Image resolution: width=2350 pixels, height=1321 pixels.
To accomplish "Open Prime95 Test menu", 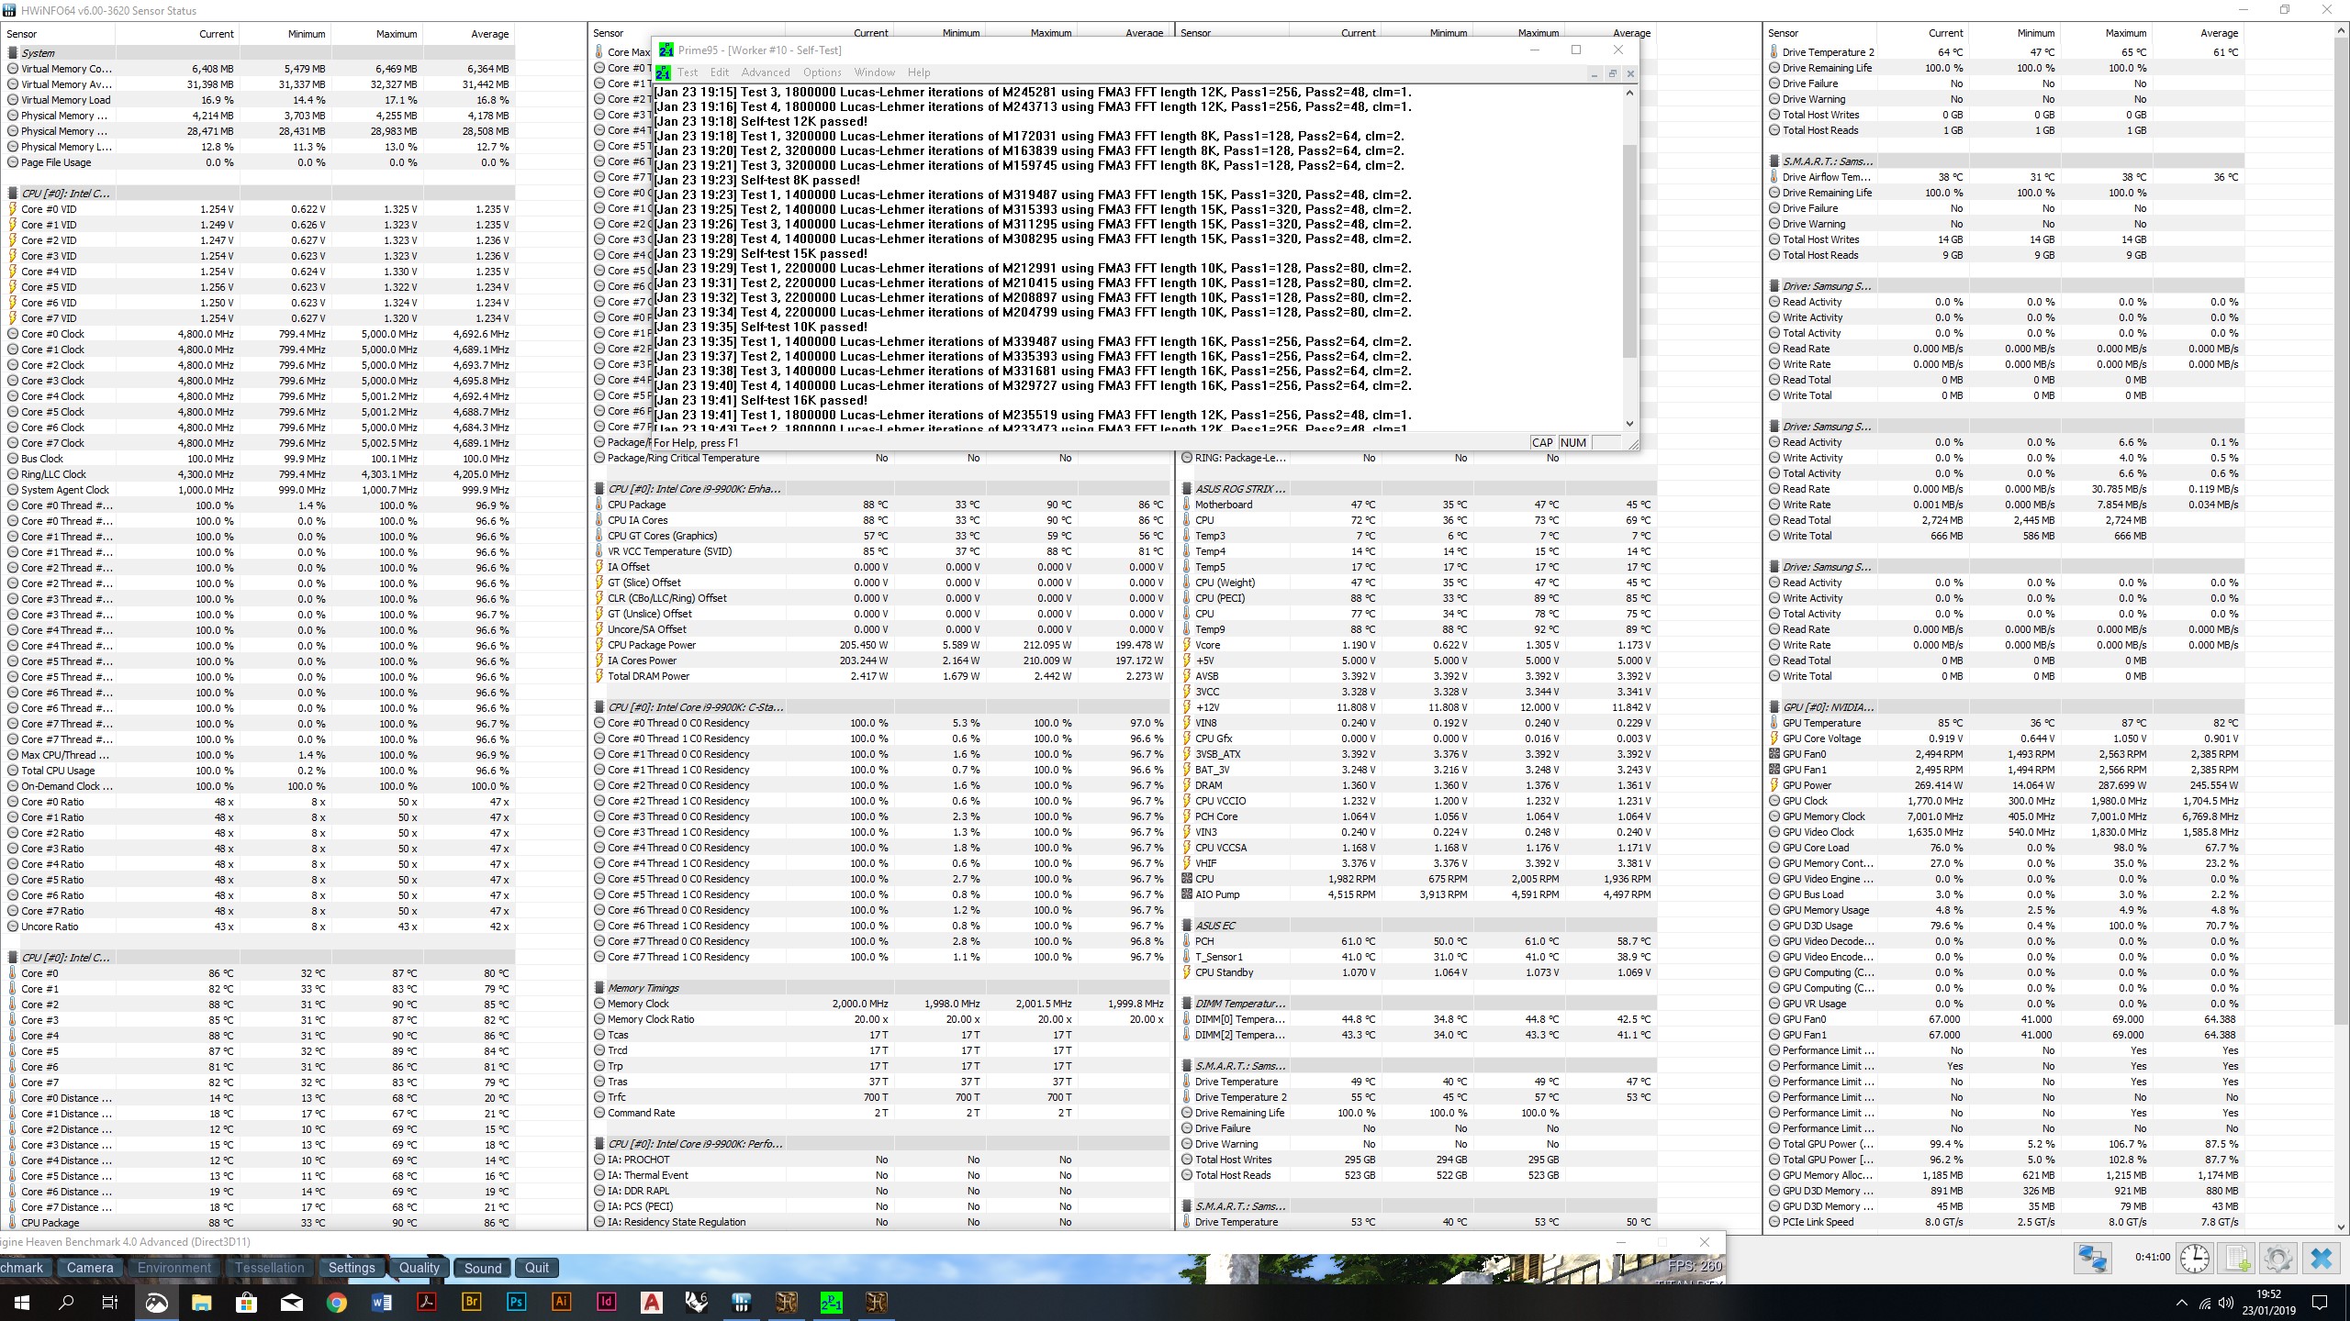I will (687, 72).
